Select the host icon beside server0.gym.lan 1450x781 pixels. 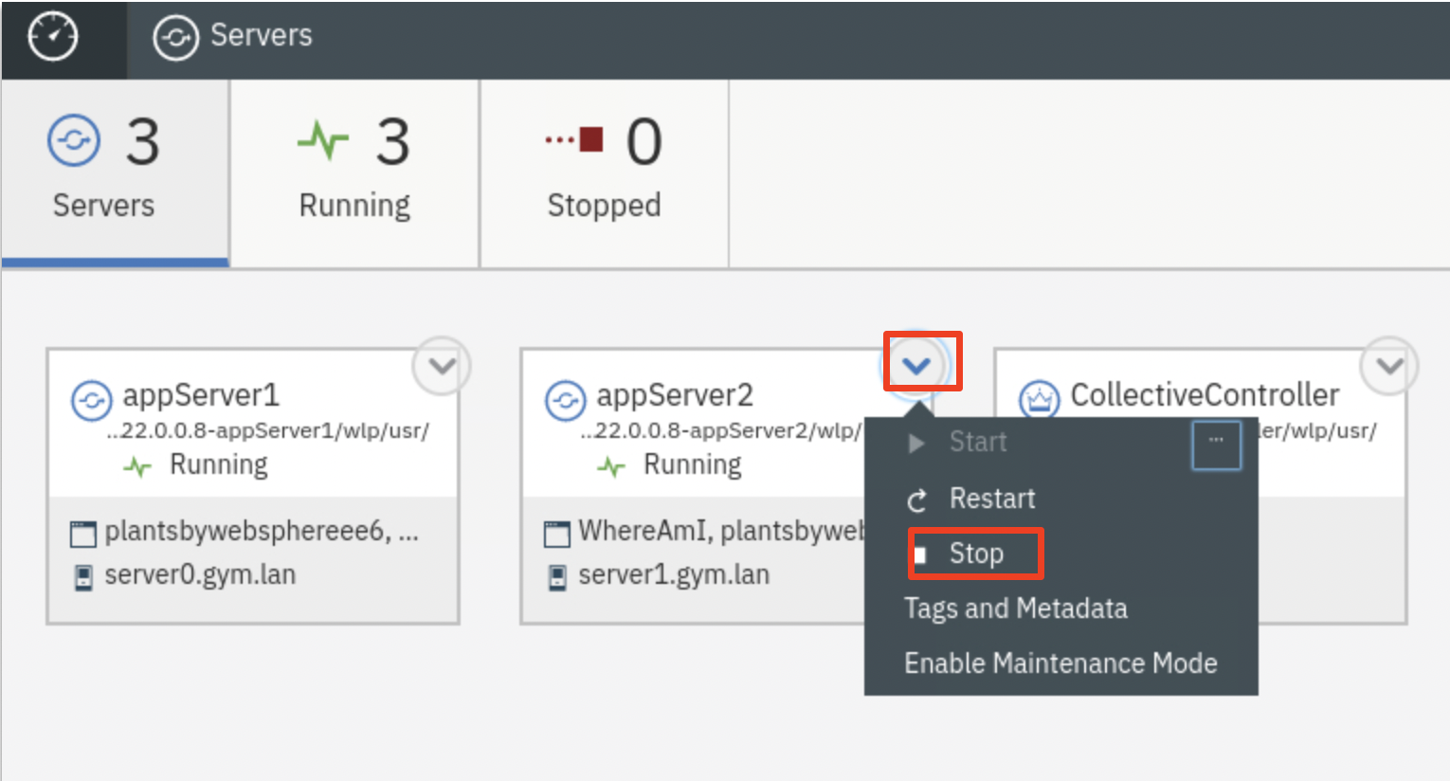[x=83, y=574]
